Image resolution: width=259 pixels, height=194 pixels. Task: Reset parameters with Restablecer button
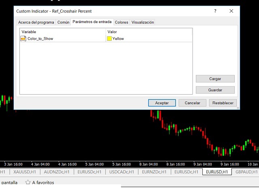click(223, 103)
